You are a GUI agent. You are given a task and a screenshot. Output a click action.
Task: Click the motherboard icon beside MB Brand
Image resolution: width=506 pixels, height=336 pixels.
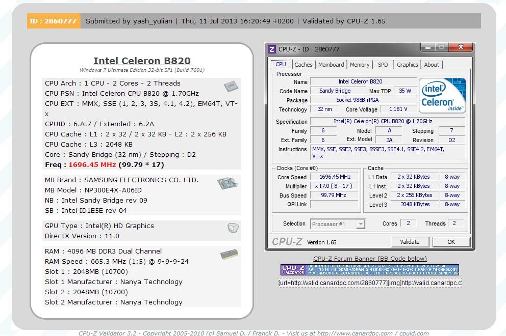227,183
